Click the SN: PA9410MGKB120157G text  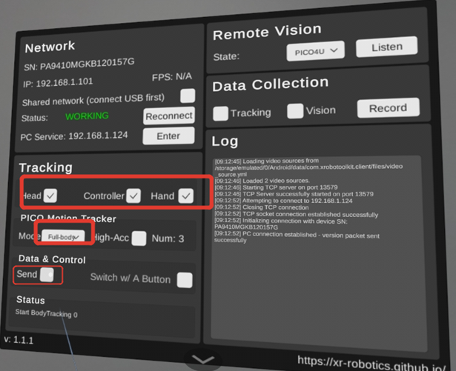79,64
